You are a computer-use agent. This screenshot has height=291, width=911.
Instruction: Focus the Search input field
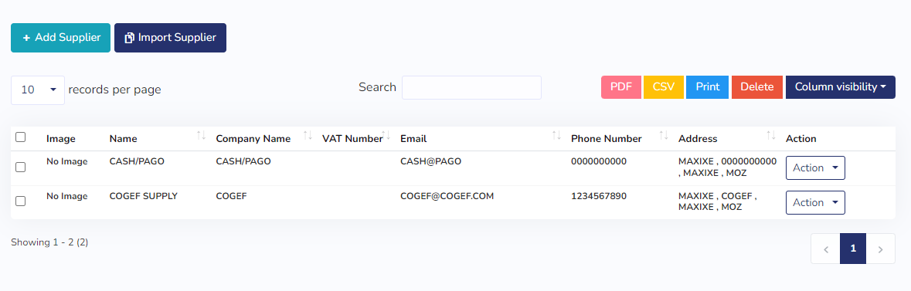pos(472,88)
